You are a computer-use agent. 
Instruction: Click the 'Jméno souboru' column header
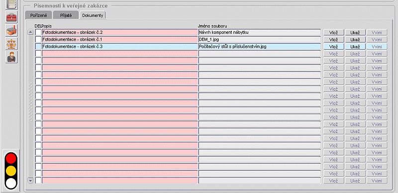point(212,26)
